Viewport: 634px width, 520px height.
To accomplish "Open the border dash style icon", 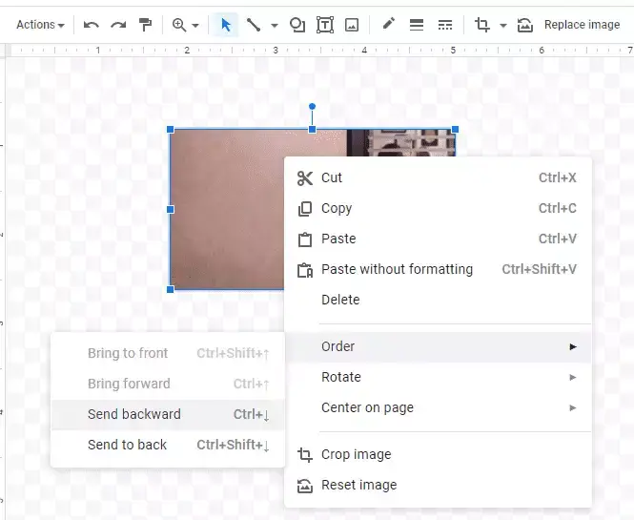I will [445, 25].
